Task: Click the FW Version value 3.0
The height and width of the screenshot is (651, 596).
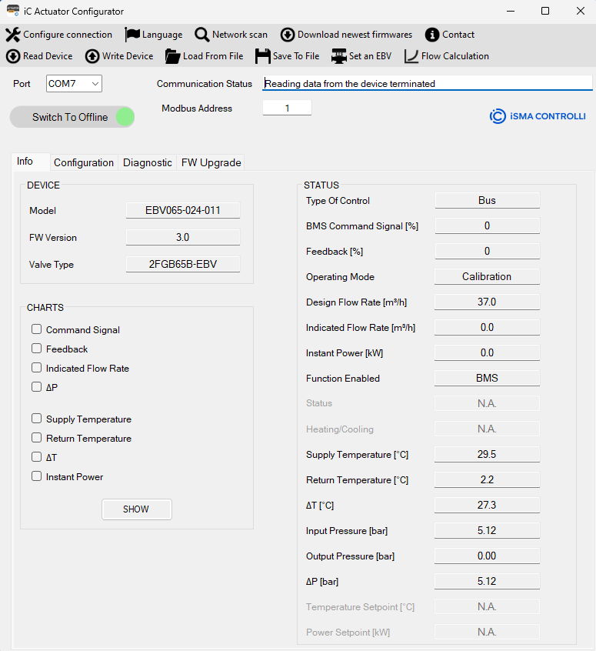Action: (x=183, y=238)
